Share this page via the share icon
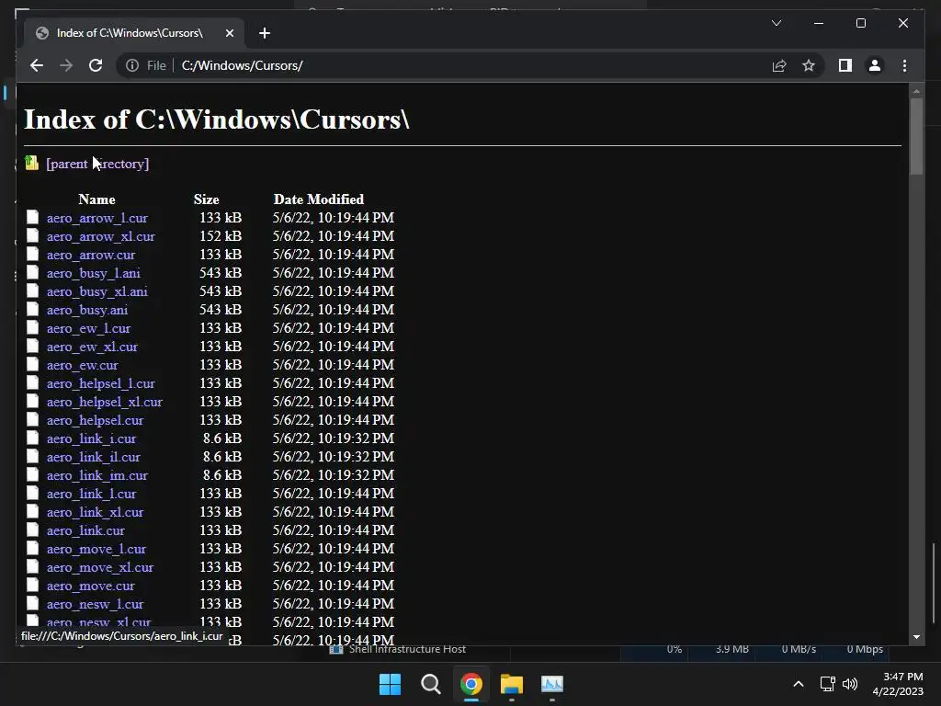Image resolution: width=941 pixels, height=706 pixels. point(779,65)
